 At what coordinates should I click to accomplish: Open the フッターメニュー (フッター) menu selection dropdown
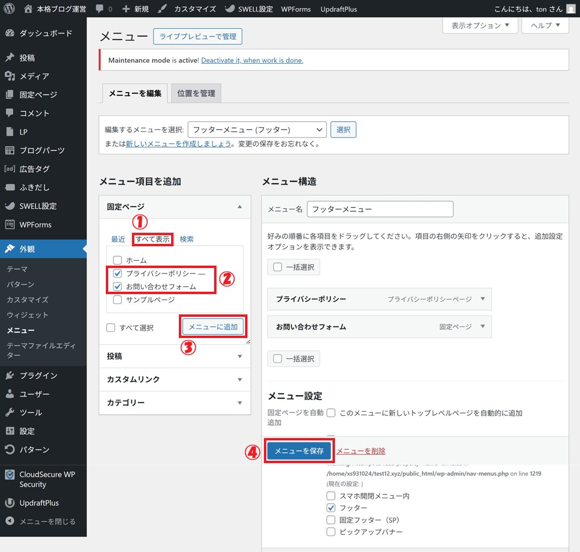point(257,130)
